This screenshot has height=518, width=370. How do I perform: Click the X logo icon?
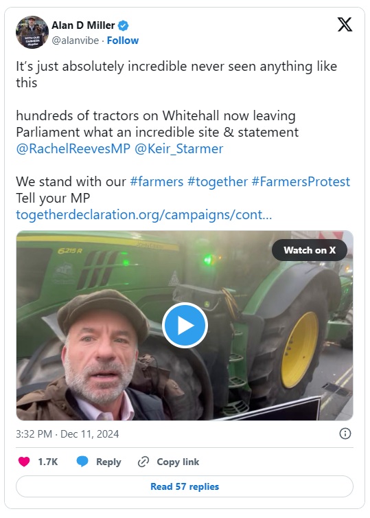[x=345, y=25]
